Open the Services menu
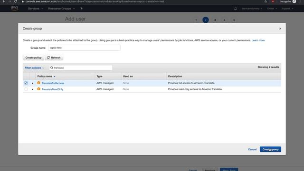The image size is (304, 171). pos(35,9)
